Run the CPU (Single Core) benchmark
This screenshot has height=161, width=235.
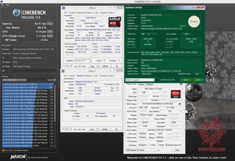[x=50, y=36]
